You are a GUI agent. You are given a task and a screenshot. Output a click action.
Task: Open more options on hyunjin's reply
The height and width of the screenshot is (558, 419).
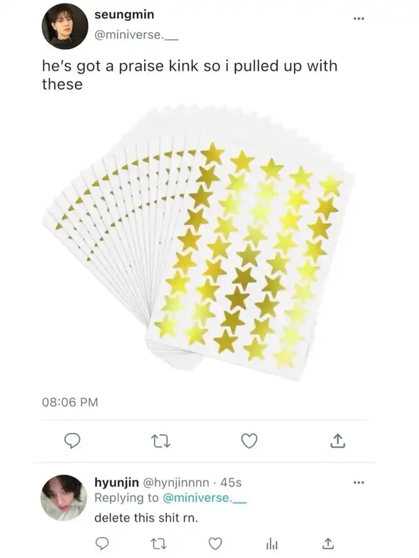(357, 483)
